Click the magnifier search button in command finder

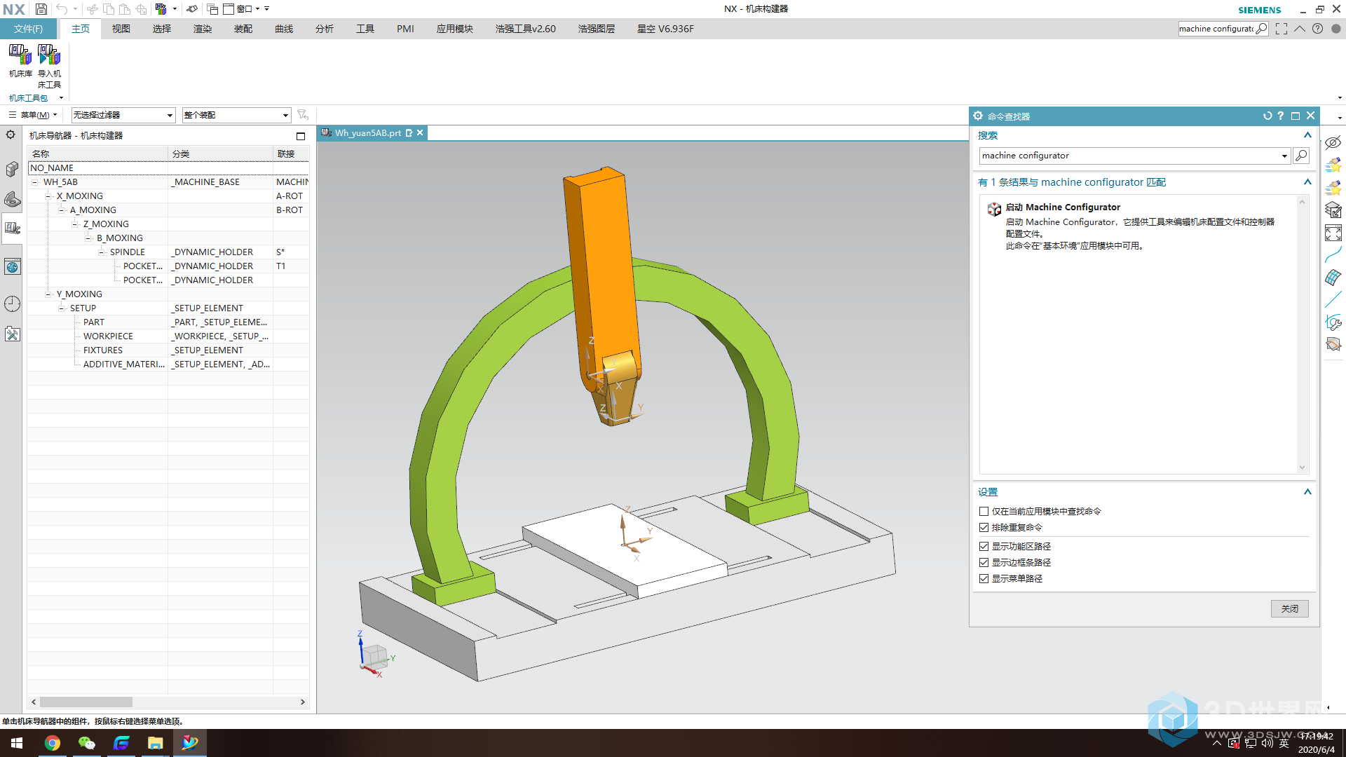1301,156
